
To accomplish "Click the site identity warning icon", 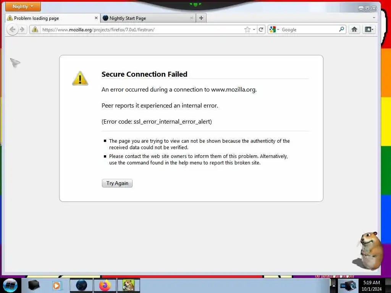I will pos(35,30).
